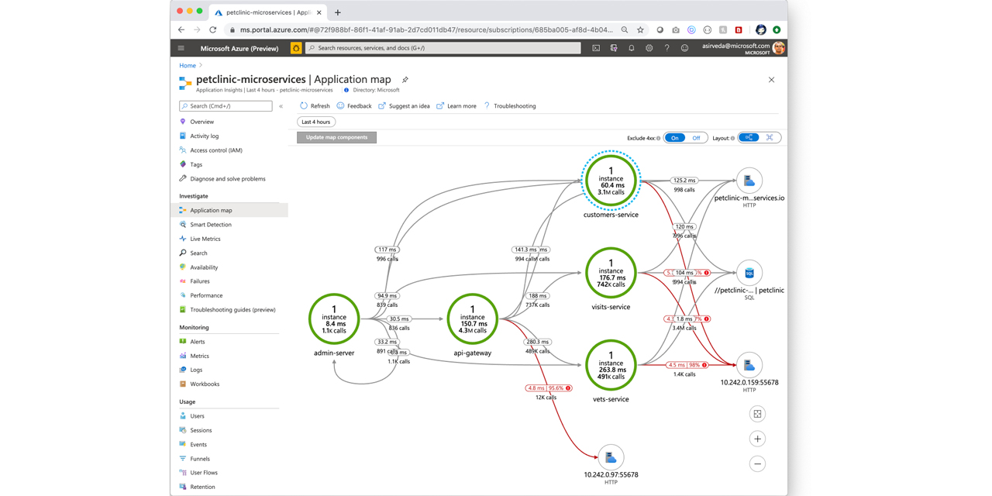Click the Update map components button

point(336,137)
